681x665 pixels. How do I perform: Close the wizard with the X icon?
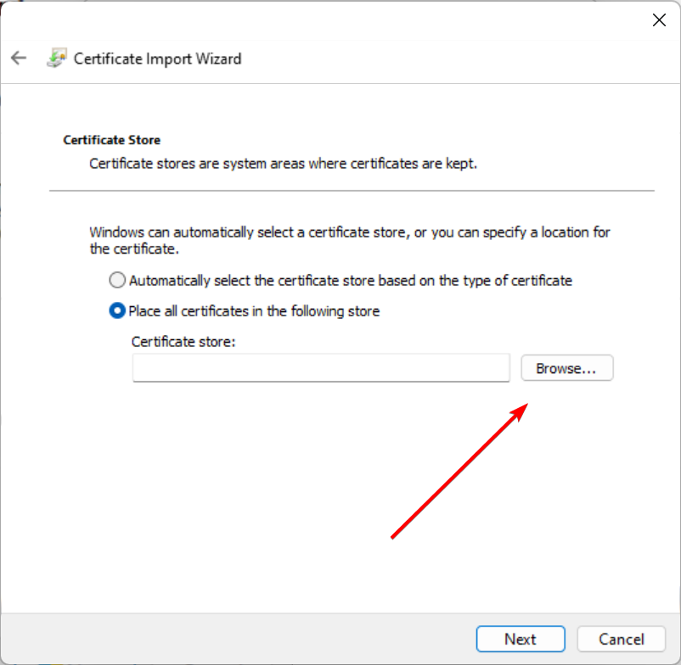click(x=659, y=20)
